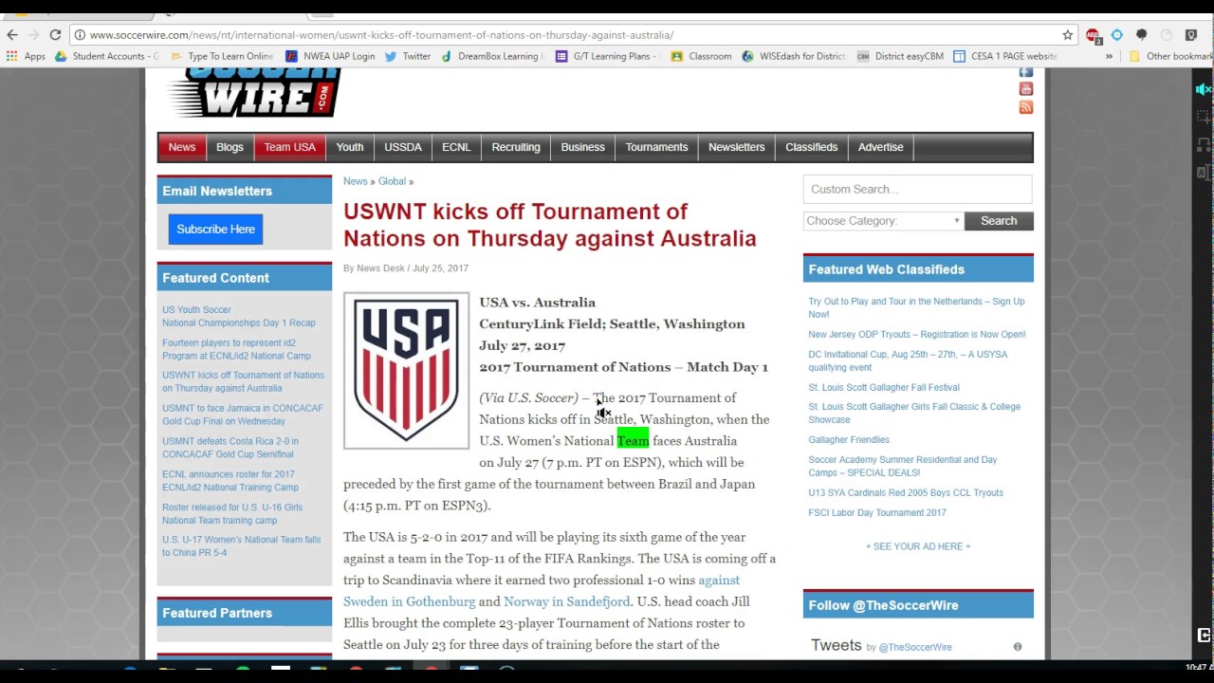Click the '+ SEE YOUR AD HERE +' link
1214x683 pixels.
[x=918, y=546]
